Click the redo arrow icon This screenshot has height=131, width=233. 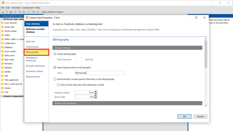[x=38, y=12]
